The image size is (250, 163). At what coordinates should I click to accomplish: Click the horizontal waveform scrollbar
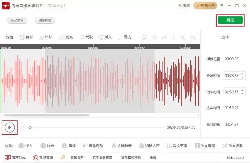click(x=46, y=116)
